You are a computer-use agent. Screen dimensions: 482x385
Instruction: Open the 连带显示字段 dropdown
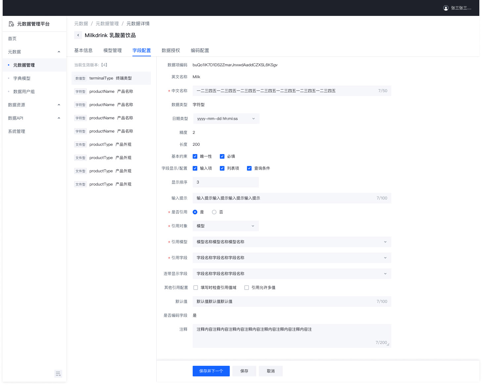pyautogui.click(x=292, y=274)
